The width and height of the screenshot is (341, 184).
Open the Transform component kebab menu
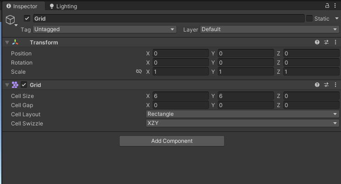[335, 42]
